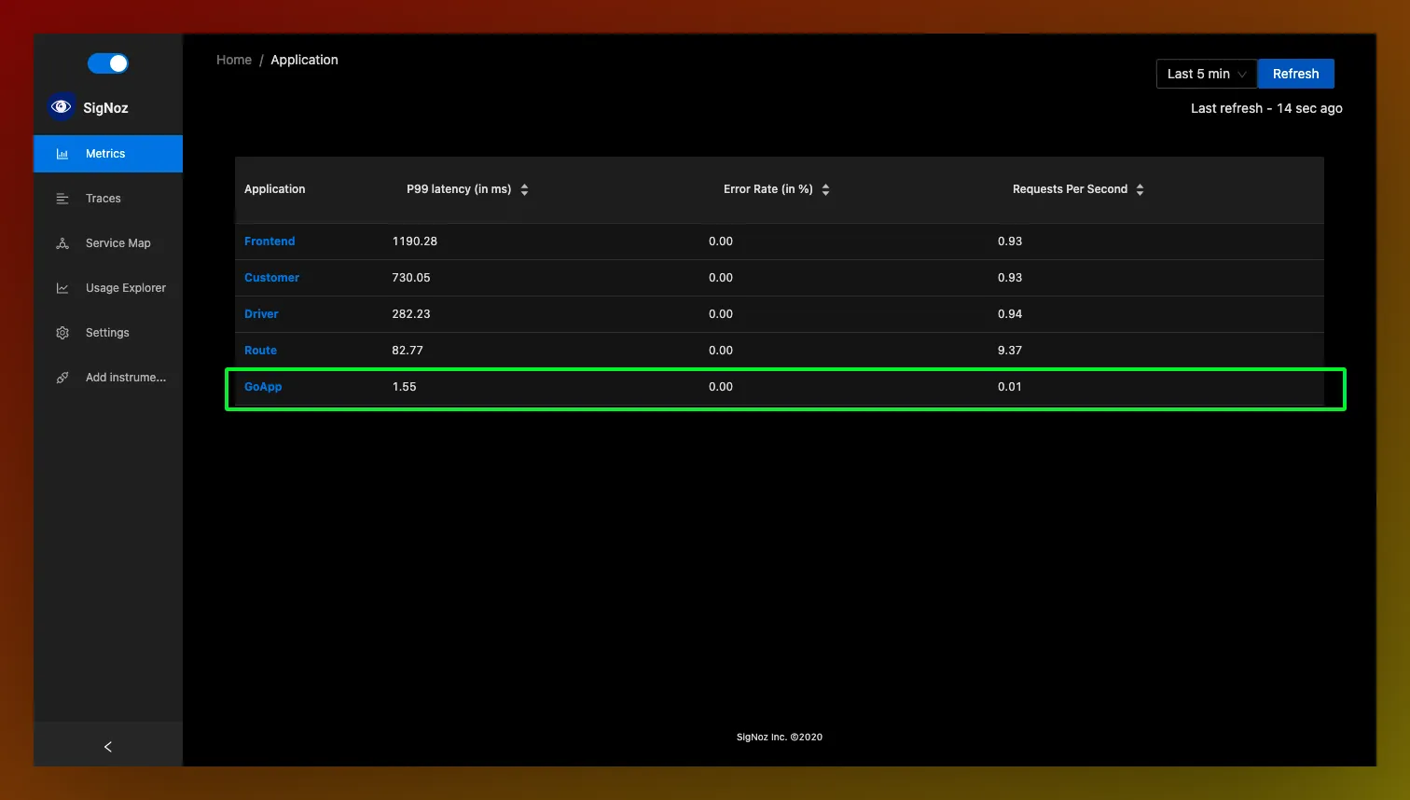Click the Refresh button
Viewport: 1410px width, 800px height.
click(1296, 74)
